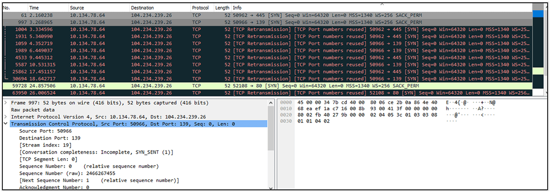This screenshot has height=193, width=550.
Task: Select the Destination Port: 139 field
Action: 44,138
